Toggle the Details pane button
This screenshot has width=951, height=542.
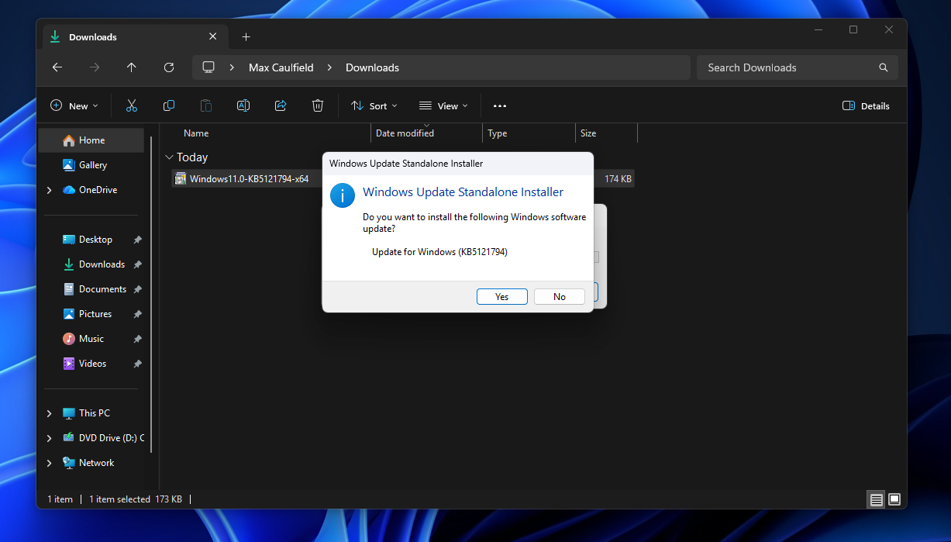click(866, 105)
